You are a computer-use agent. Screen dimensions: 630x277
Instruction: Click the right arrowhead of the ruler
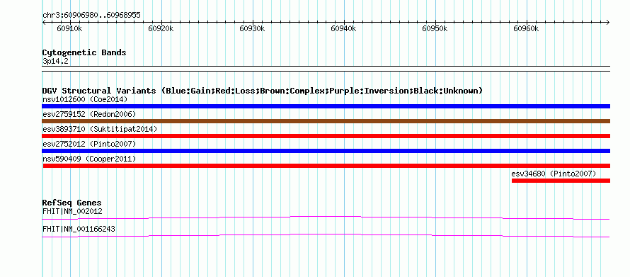point(608,22)
